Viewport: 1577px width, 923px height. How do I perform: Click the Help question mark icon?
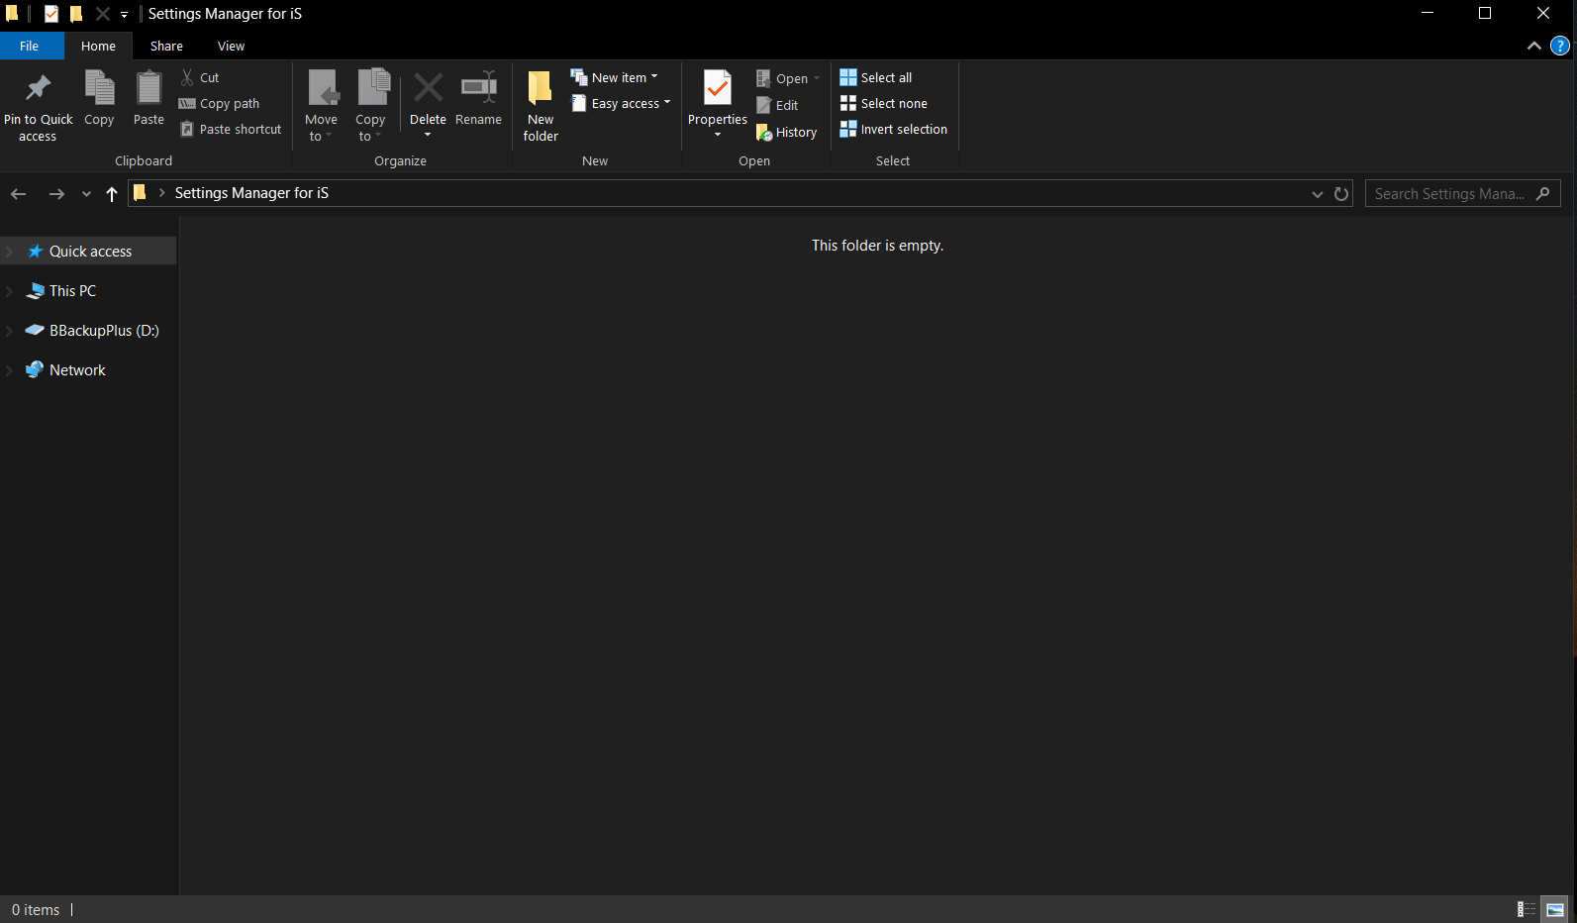(x=1560, y=47)
